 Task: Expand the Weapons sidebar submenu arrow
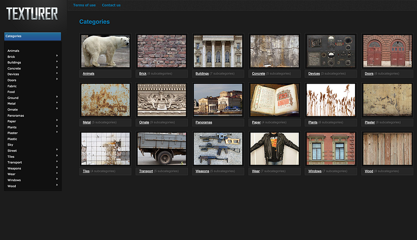point(57,168)
